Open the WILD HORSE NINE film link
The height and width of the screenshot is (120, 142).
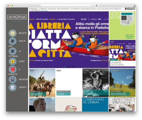point(119,94)
